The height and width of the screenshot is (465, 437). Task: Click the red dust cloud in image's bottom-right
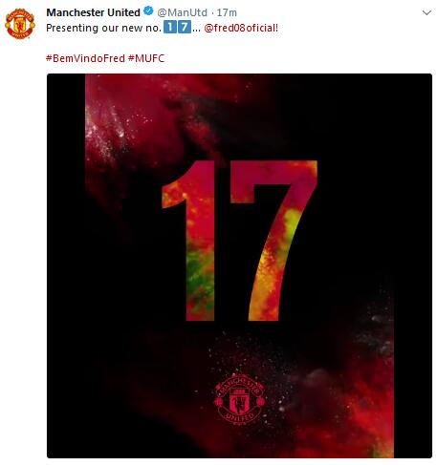click(x=351, y=413)
